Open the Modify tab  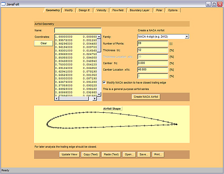pyautogui.click(x=69, y=10)
